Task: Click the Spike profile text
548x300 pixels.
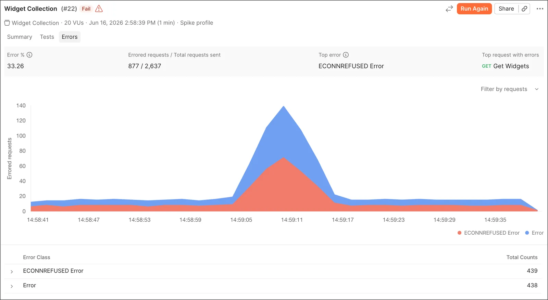Action: [x=197, y=23]
